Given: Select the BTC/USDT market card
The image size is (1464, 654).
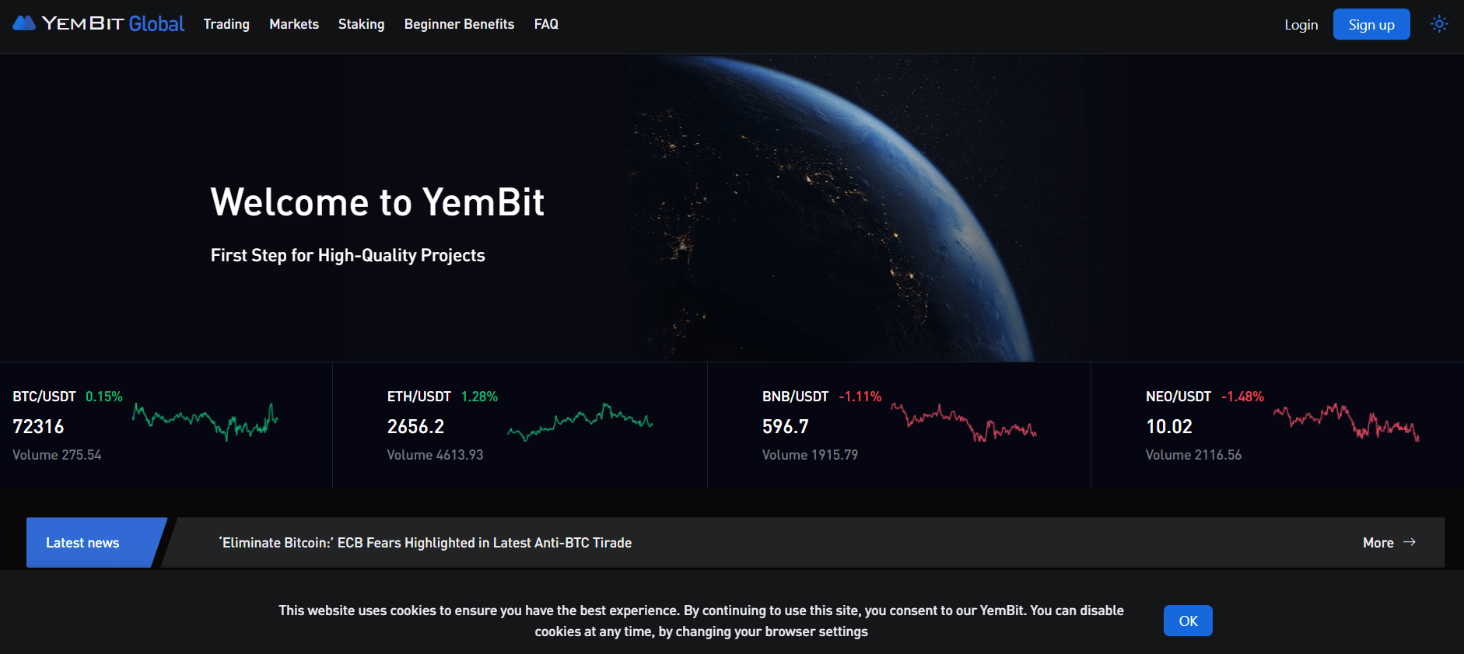Looking at the screenshot, I should coord(165,425).
